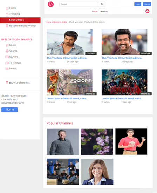Open Recommended Videos in the sidebar
Image resolution: width=157 pixels, height=193 pixels.
click(x=23, y=26)
